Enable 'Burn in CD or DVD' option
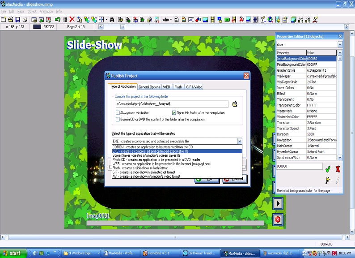Viewport: 355px width, 258px height. pyautogui.click(x=118, y=119)
